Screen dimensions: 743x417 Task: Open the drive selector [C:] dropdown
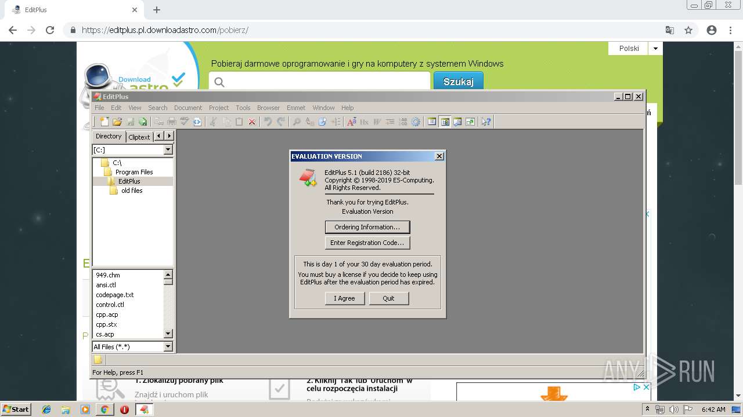[168, 149]
